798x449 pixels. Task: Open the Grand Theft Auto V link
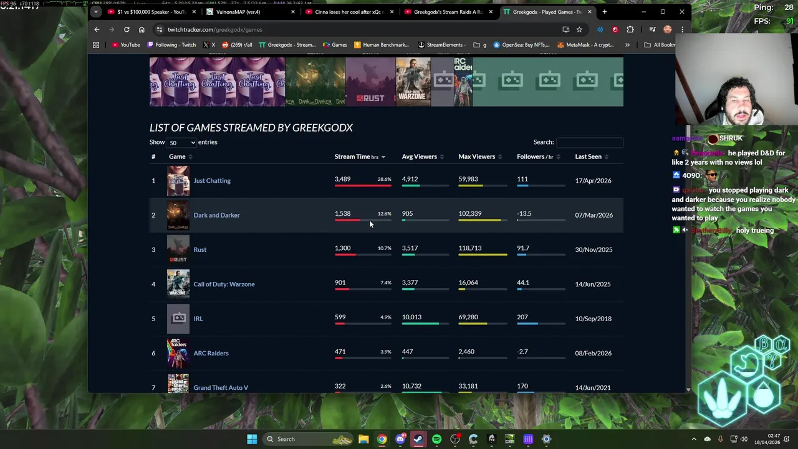(221, 387)
